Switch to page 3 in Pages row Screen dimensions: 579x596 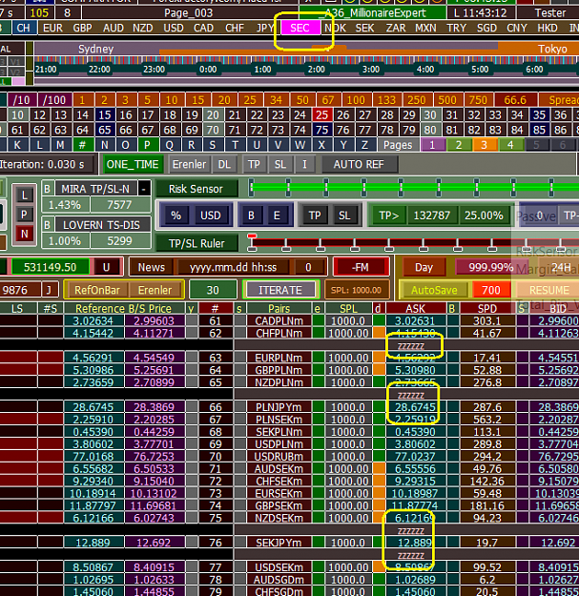click(484, 145)
